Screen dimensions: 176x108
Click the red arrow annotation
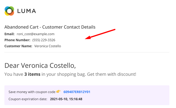[x=100, y=34]
